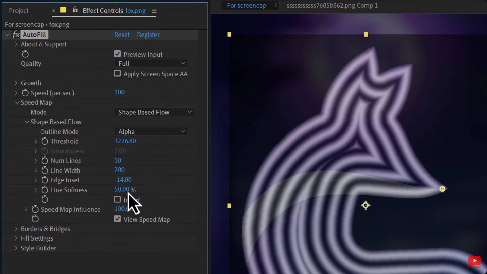The width and height of the screenshot is (487, 274).
Task: Click the Reset button for AutoFill
Action: click(122, 35)
